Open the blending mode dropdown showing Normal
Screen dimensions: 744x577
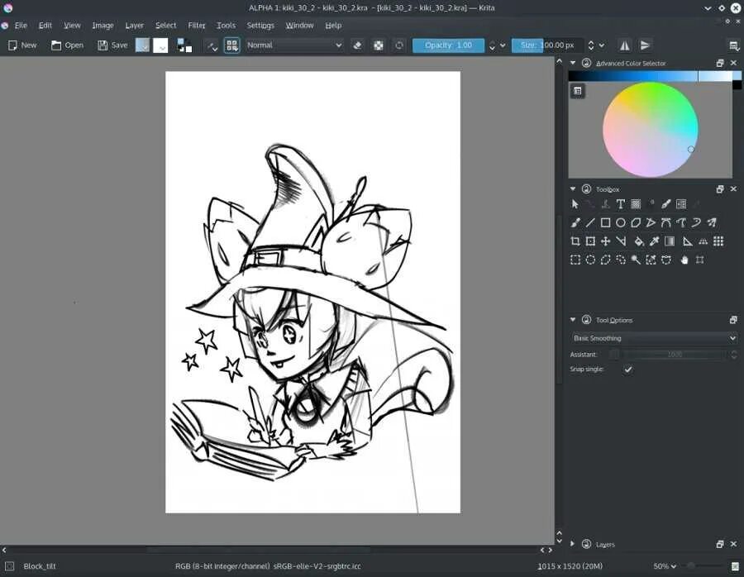point(294,45)
